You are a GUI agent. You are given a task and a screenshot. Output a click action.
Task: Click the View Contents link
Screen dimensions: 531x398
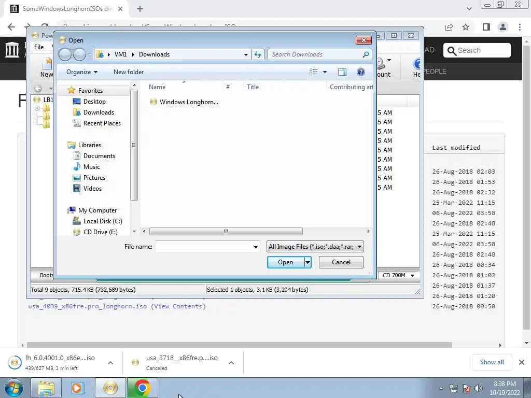[x=178, y=306]
